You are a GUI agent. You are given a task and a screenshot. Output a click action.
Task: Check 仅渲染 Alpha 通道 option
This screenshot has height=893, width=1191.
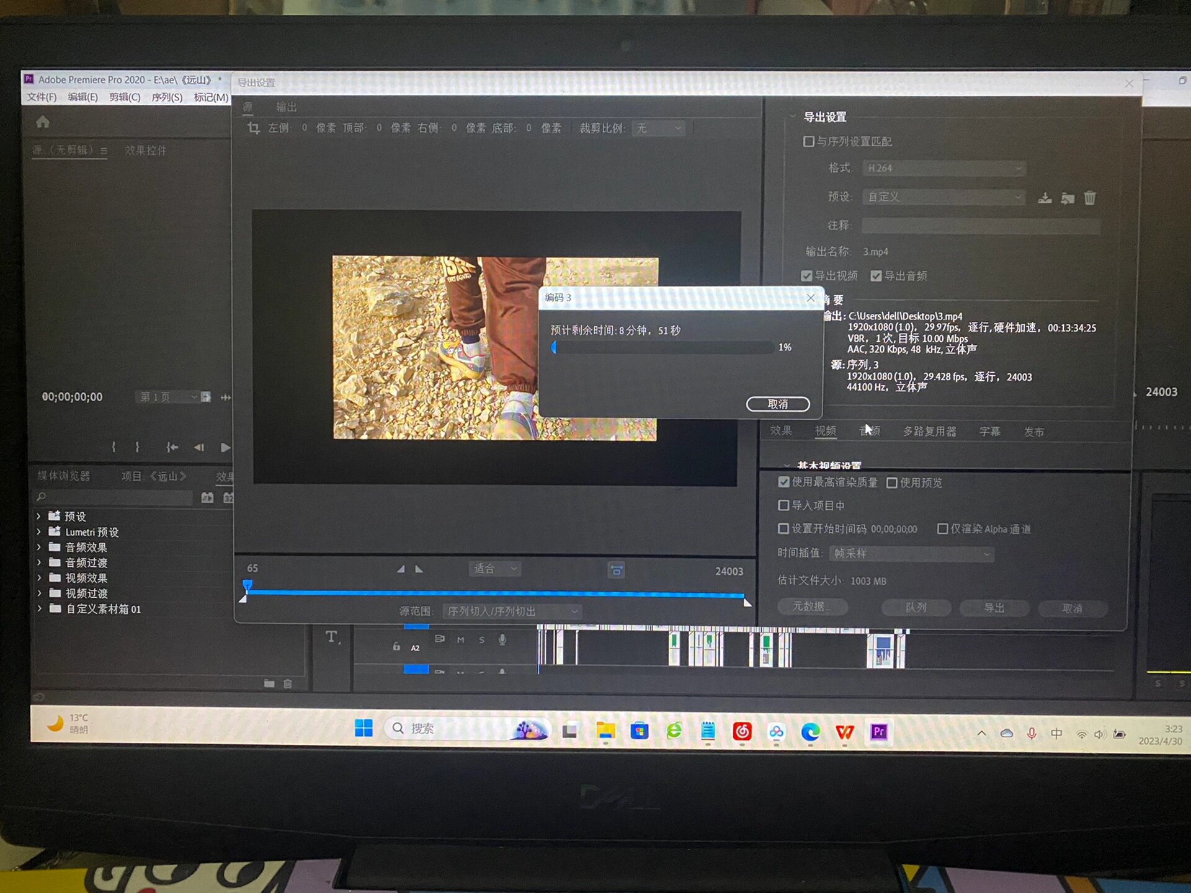click(x=942, y=529)
